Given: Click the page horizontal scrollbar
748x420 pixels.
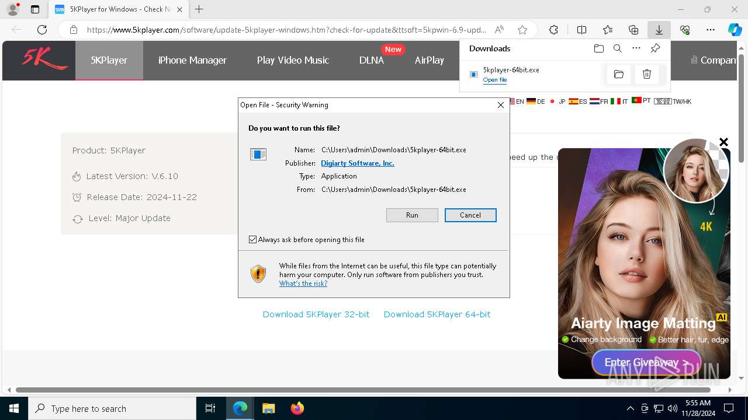Looking at the screenshot, I should pyautogui.click(x=363, y=390).
